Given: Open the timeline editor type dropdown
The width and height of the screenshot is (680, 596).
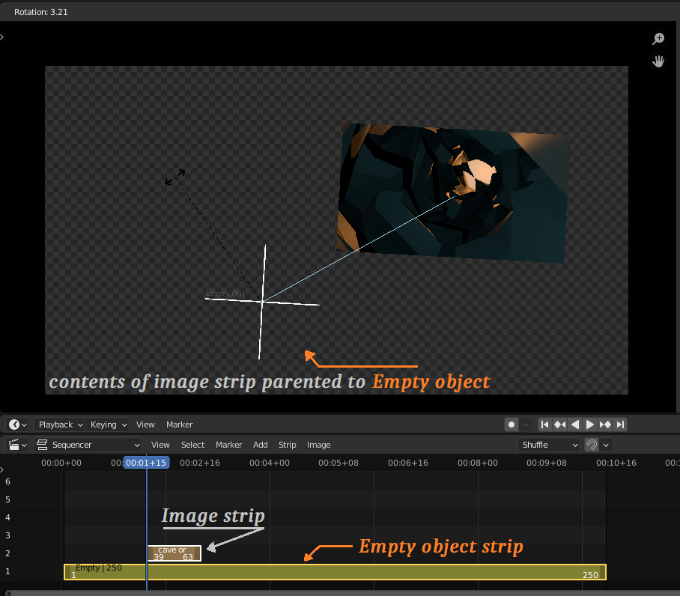Looking at the screenshot, I should point(18,425).
